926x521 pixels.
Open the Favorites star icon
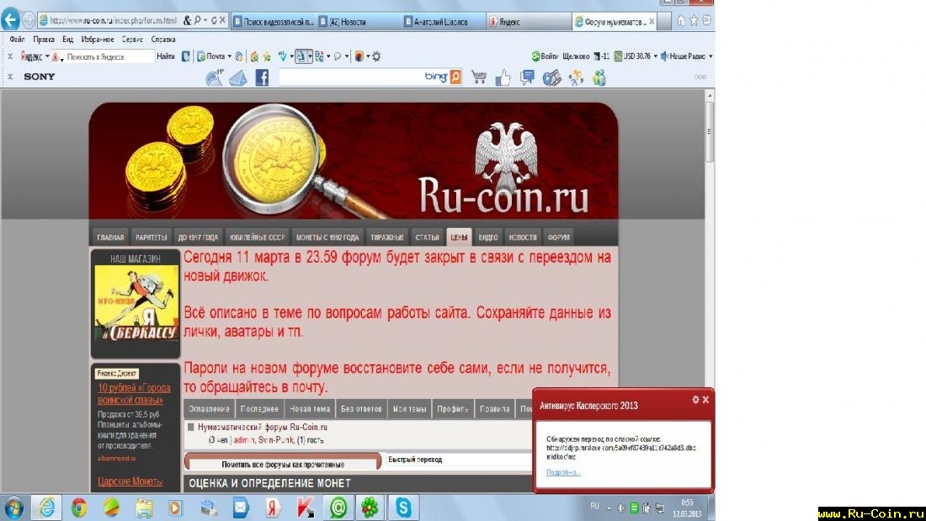pos(694,21)
